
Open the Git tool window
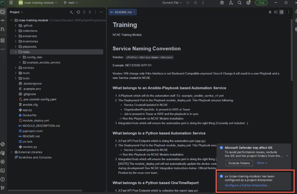click(3, 188)
